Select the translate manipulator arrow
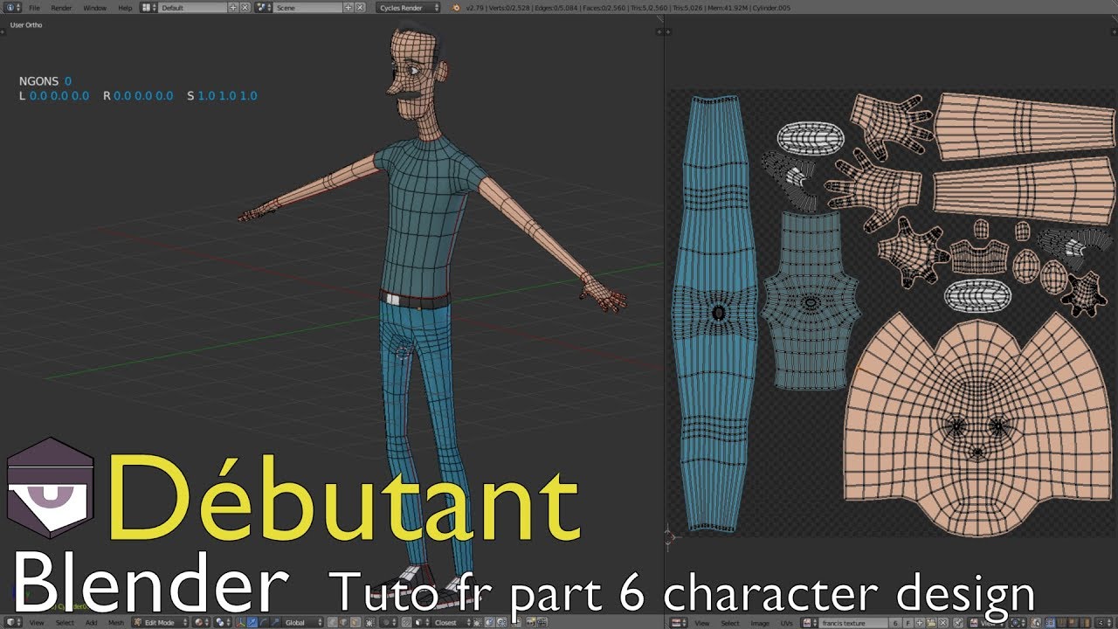Viewport: 1118px width, 629px height. click(x=252, y=622)
